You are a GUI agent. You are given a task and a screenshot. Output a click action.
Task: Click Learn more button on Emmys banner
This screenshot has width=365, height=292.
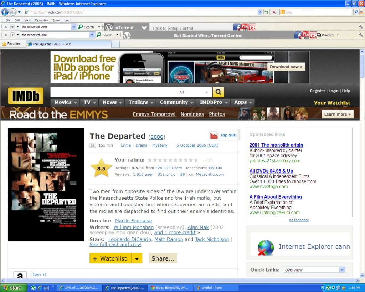pyautogui.click(x=338, y=114)
